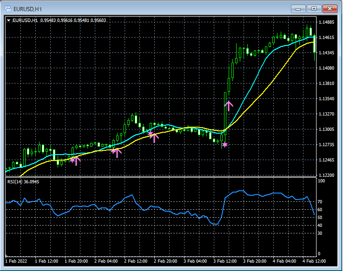Click the 1.12200 price scale label
This screenshot has height=271, width=343.
tap(327, 175)
